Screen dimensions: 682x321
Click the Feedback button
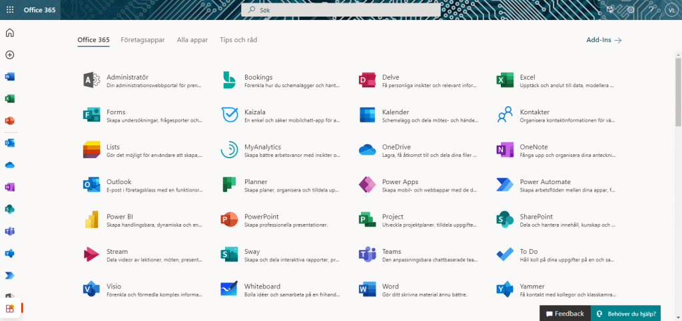point(565,314)
